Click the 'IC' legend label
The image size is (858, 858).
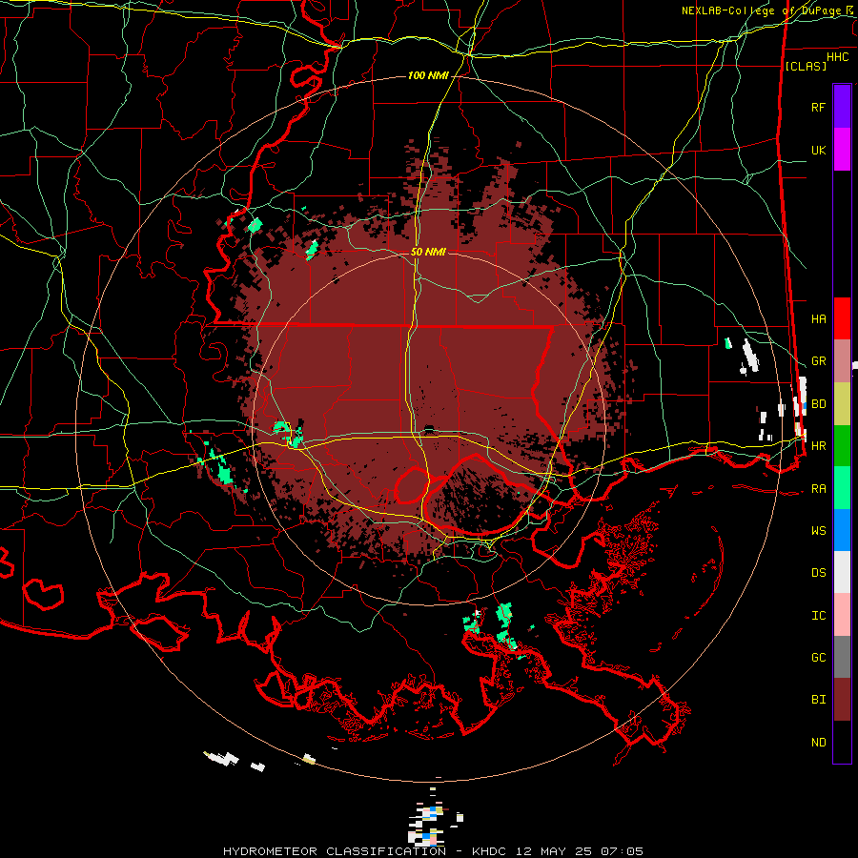pyautogui.click(x=818, y=616)
